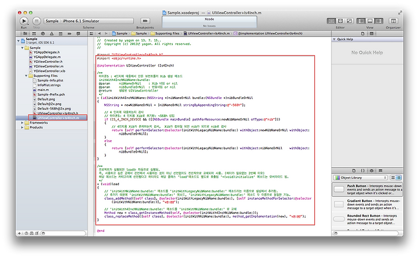The height and width of the screenshot is (258, 419).
Task: Click Supporting Files in the jump bar
Action: [x=165, y=34]
